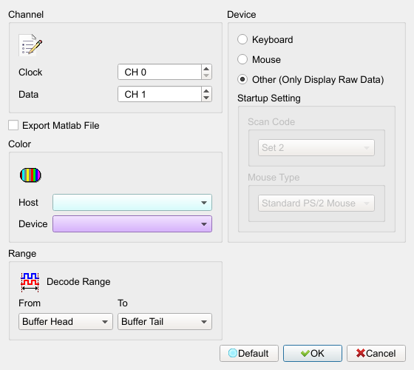Click the green checkmark on OK button
The height and width of the screenshot is (370, 414).
point(305,354)
